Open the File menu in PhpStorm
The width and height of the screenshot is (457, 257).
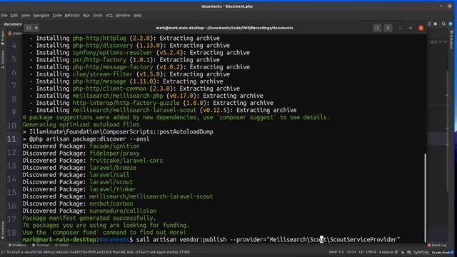4,16
